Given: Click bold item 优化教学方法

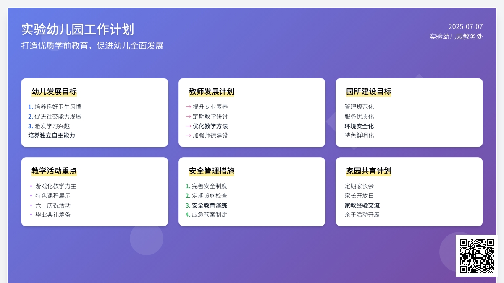Looking at the screenshot, I should tap(210, 126).
